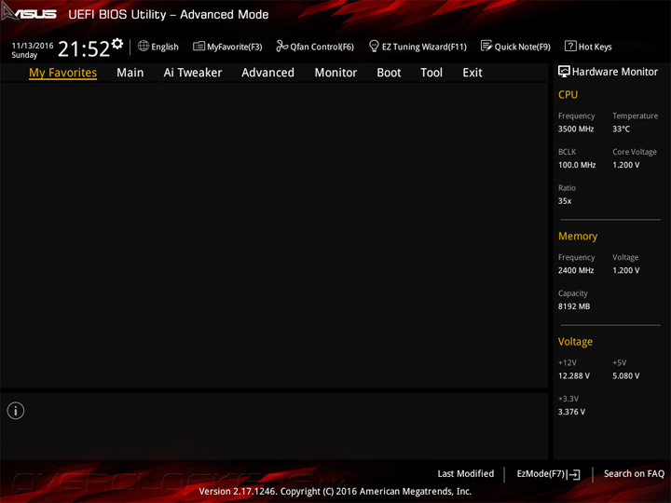Click the Hot Keys question mark icon

point(570,46)
